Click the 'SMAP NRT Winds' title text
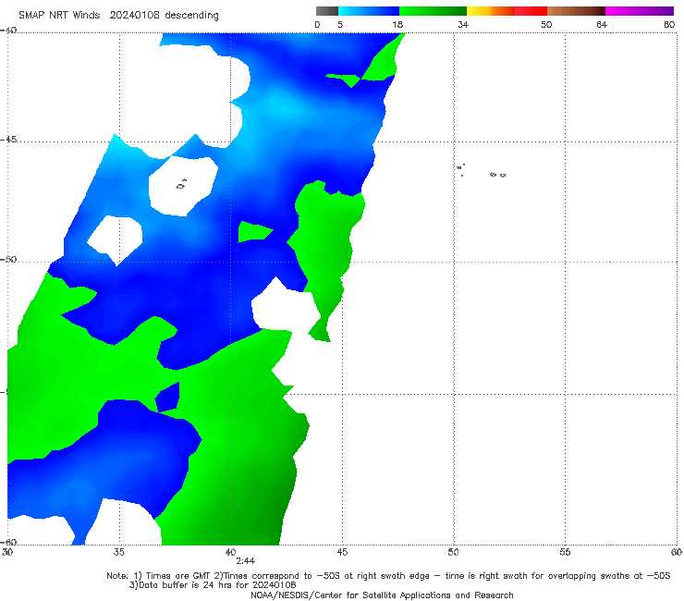The image size is (684, 601). click(59, 15)
